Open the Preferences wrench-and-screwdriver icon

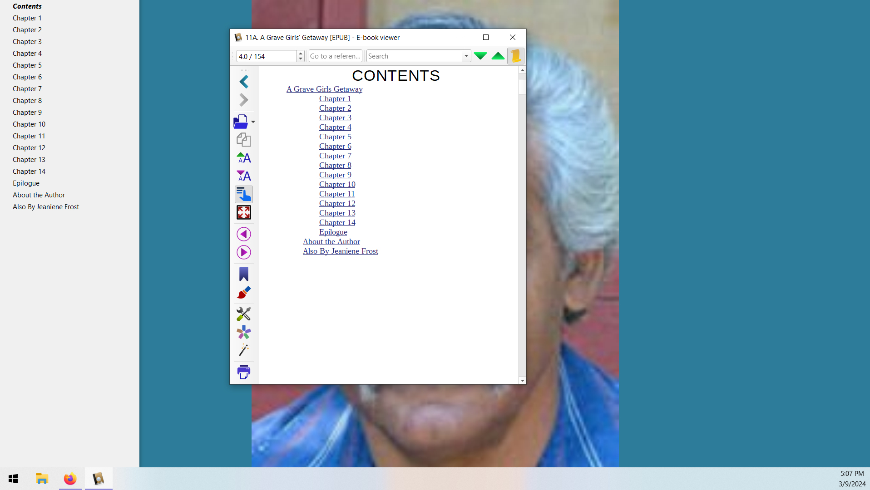(x=244, y=314)
